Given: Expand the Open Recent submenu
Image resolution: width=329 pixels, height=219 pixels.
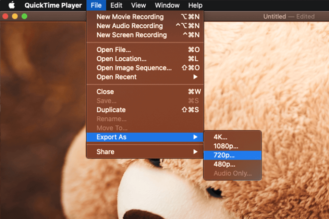Looking at the screenshot, I should (x=145, y=77).
